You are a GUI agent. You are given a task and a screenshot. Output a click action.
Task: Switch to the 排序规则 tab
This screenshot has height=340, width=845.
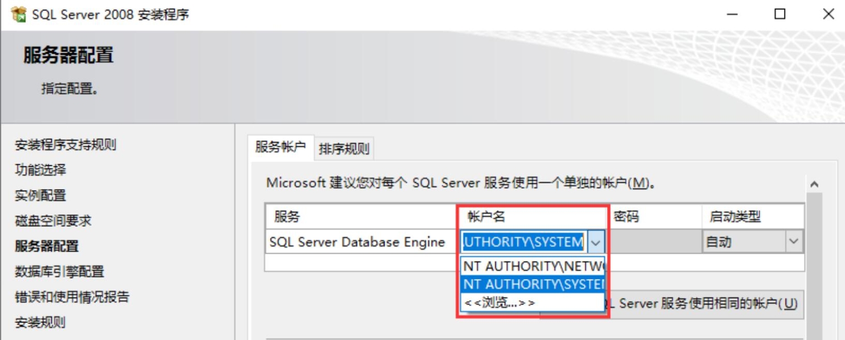point(344,148)
